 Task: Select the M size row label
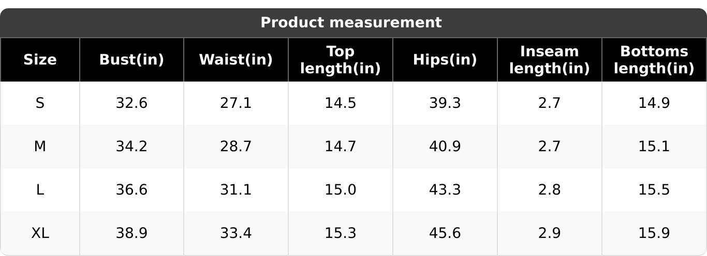point(40,147)
